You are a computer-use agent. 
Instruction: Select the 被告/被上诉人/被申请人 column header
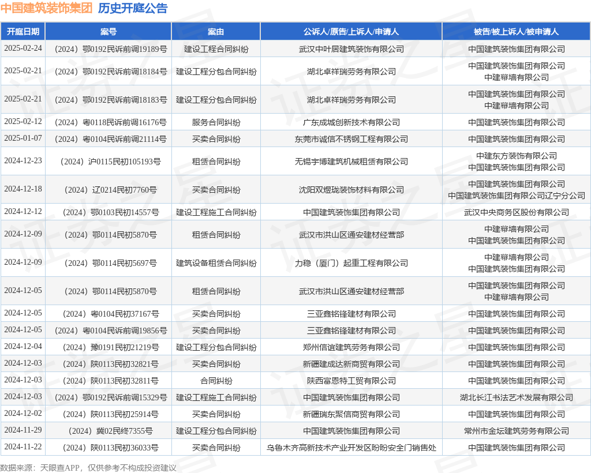(x=517, y=32)
